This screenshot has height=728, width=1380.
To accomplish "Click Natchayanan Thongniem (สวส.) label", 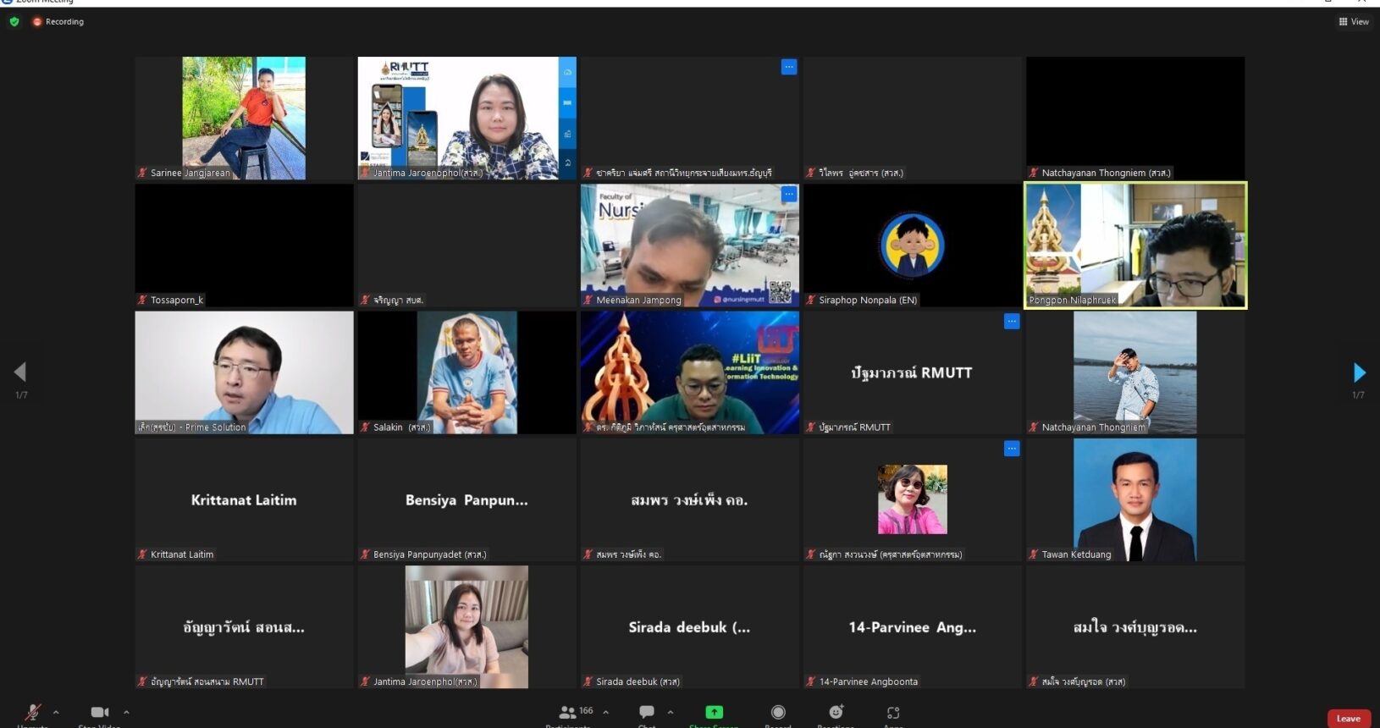I will 1107,173.
